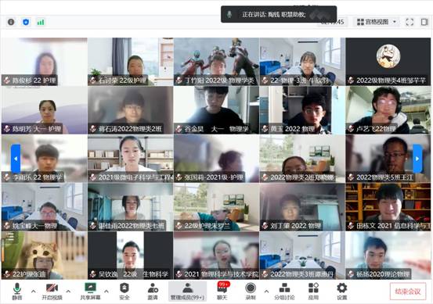Open meeting settings gear

point(342,291)
